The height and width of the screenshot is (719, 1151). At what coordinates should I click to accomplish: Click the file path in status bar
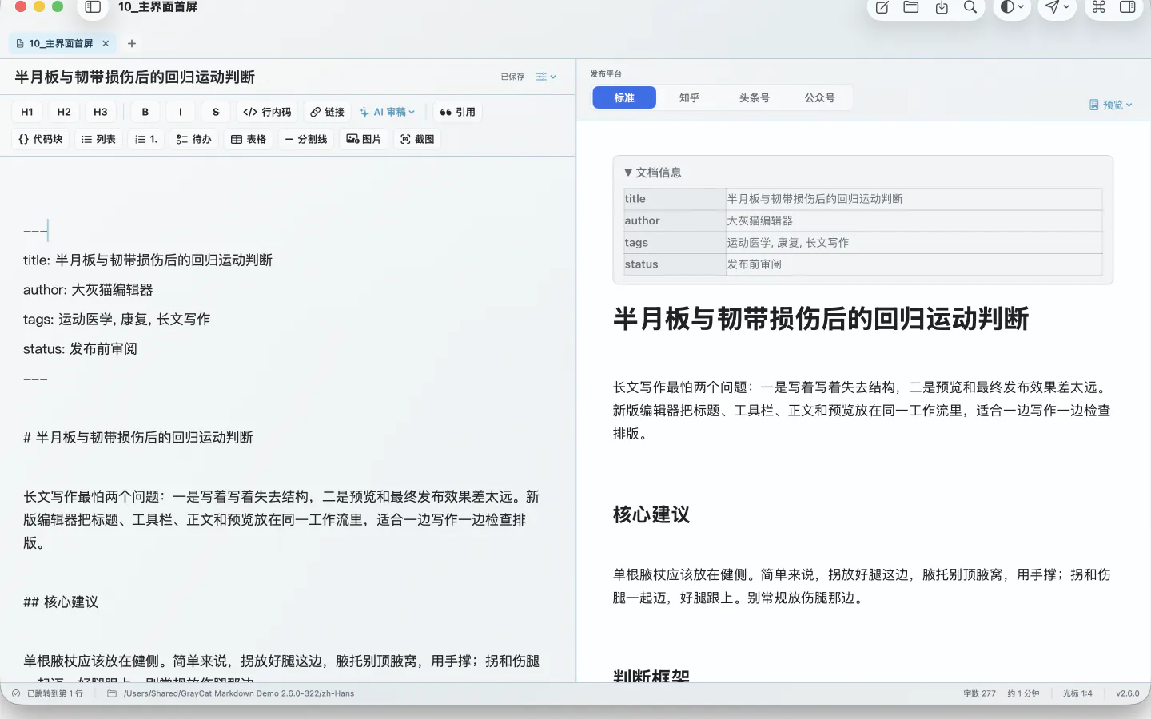(x=238, y=693)
